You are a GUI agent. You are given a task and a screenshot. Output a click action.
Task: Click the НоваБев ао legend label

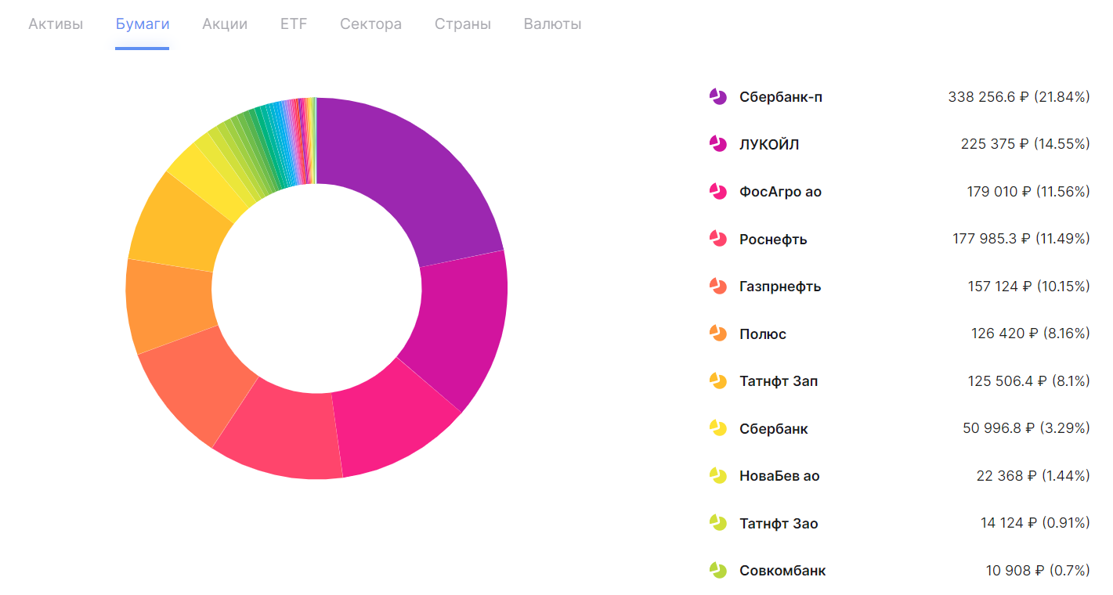click(x=779, y=476)
